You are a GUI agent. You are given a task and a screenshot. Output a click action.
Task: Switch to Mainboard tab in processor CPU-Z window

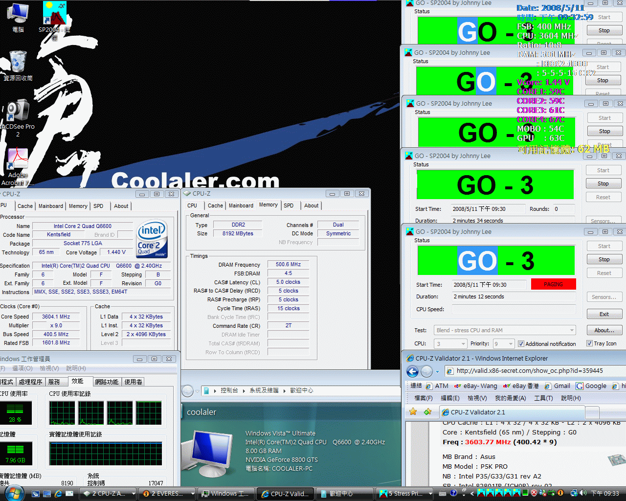click(x=51, y=206)
